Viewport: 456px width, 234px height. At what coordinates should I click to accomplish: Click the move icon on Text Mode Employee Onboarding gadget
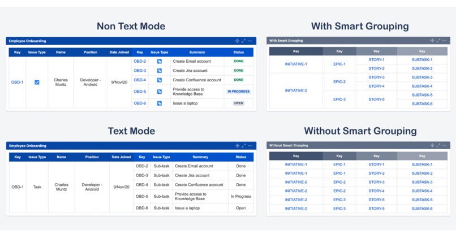pyautogui.click(x=237, y=146)
